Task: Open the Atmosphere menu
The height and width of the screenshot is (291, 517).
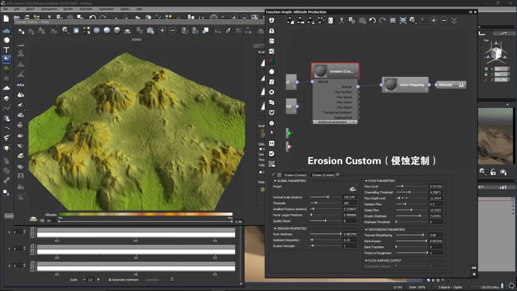Action: [49, 9]
